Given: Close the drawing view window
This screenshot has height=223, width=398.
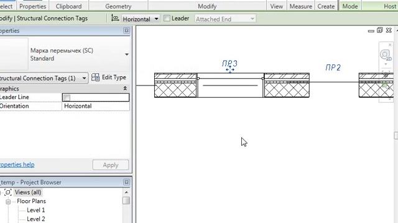Looking at the screenshot, I should tap(389, 30).
